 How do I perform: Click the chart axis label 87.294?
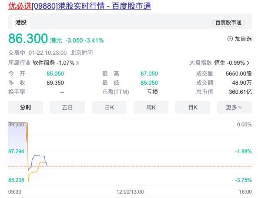[16, 152]
